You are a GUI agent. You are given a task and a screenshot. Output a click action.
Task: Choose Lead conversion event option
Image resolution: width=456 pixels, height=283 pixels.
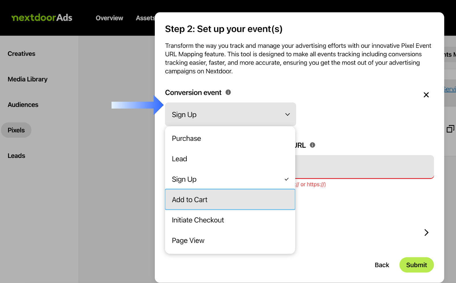pos(180,159)
